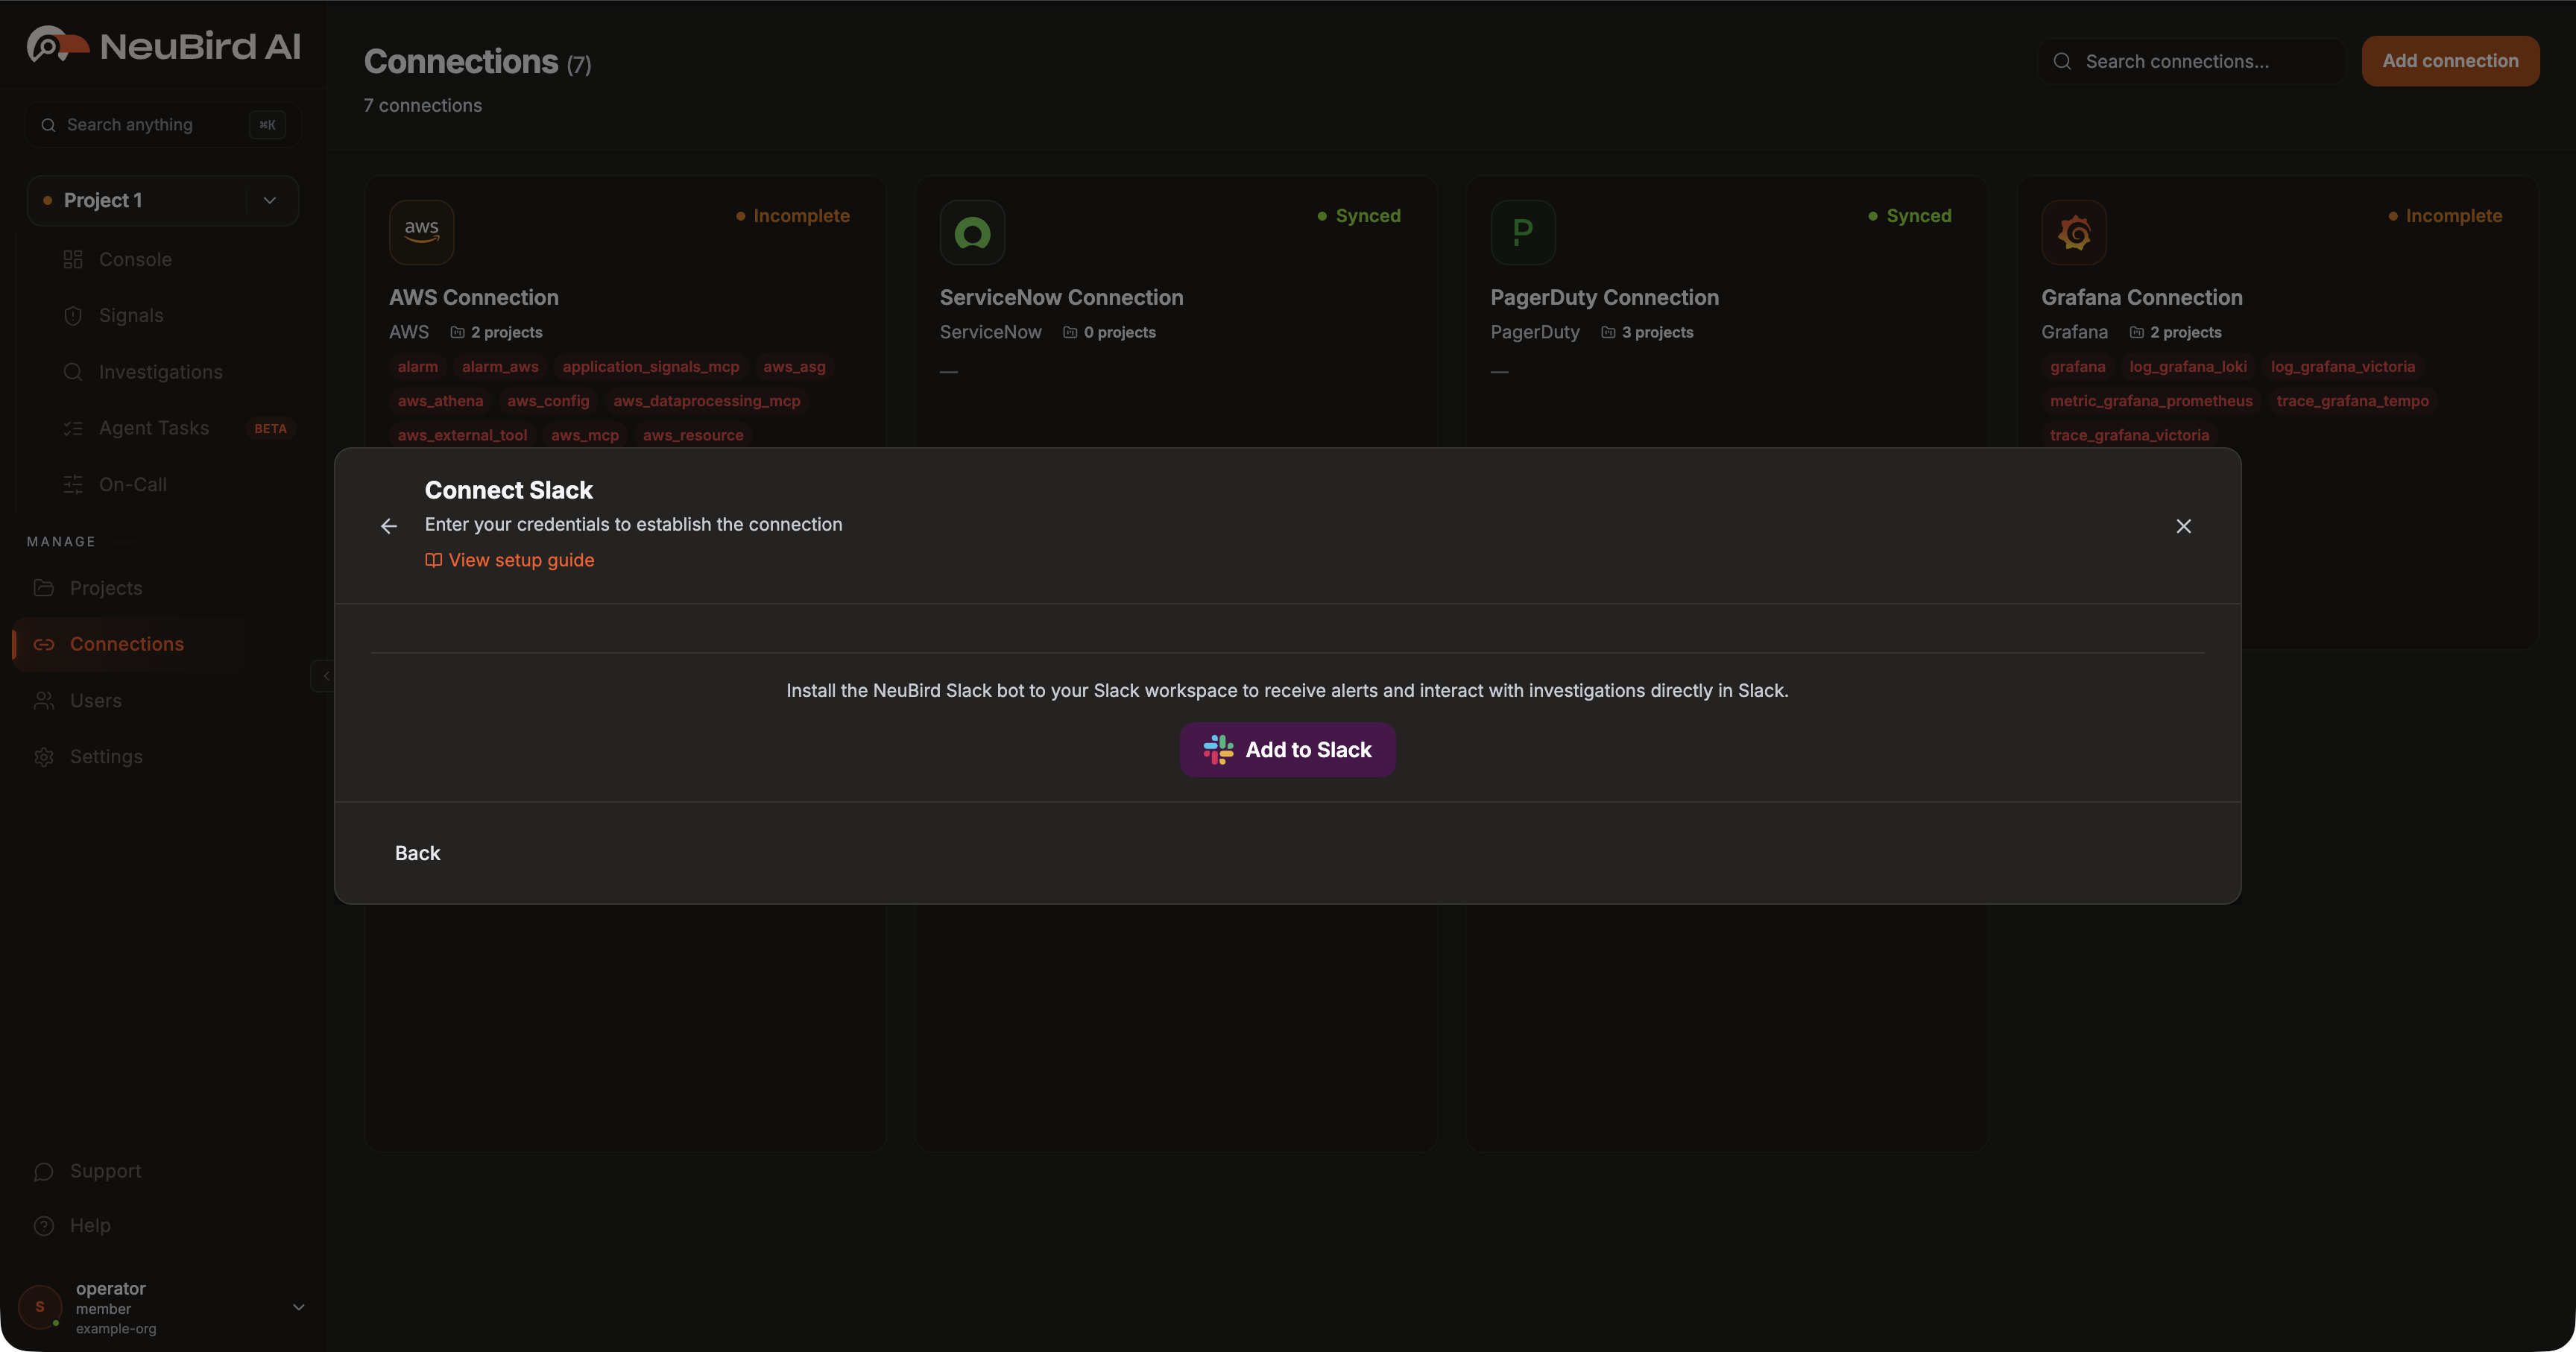Click the Agent Tasks checklist icon

coord(73,428)
